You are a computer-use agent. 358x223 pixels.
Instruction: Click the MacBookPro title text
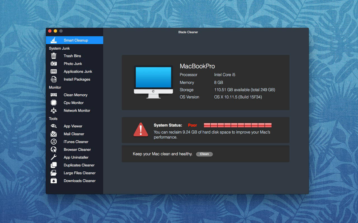(197, 66)
